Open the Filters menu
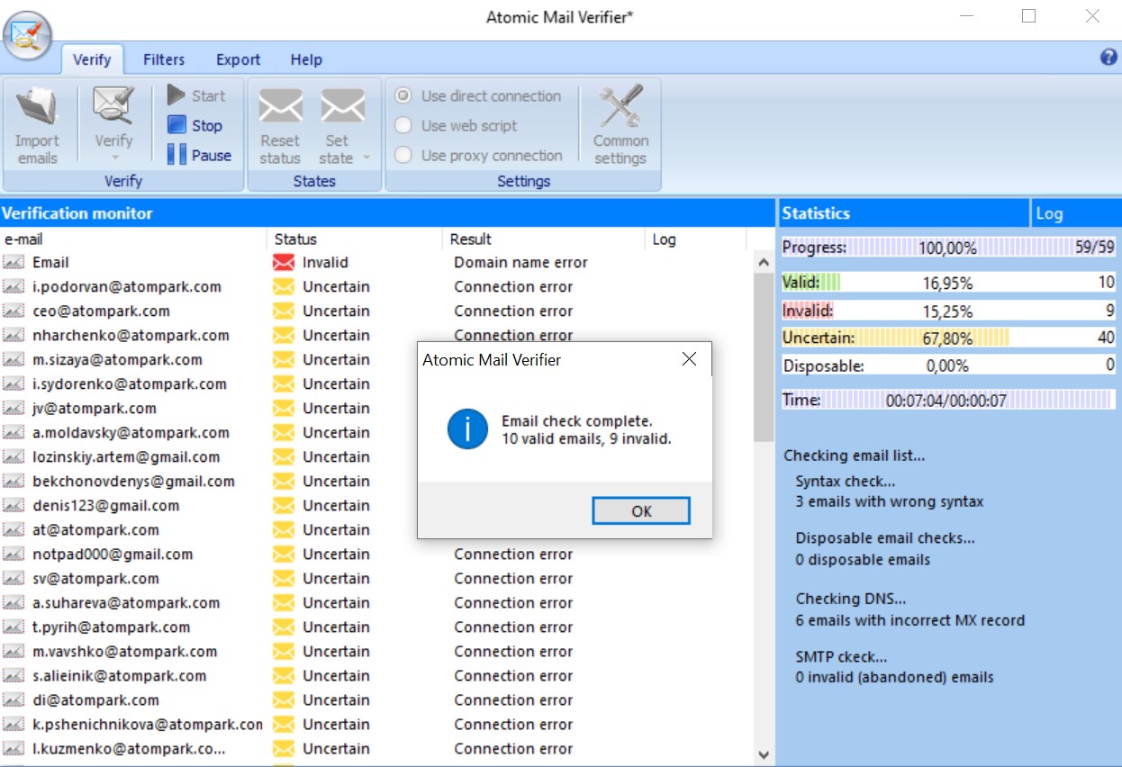This screenshot has height=767, width=1122. (164, 59)
